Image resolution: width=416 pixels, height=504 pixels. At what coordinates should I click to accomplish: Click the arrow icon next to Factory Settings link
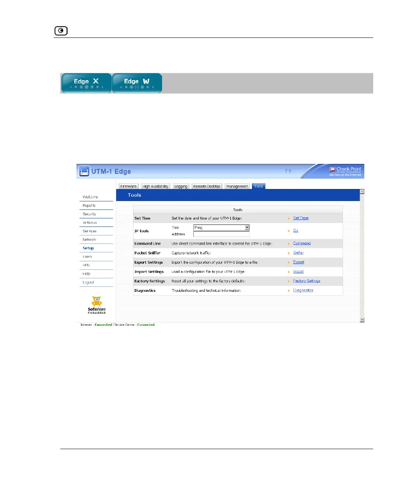coord(289,281)
